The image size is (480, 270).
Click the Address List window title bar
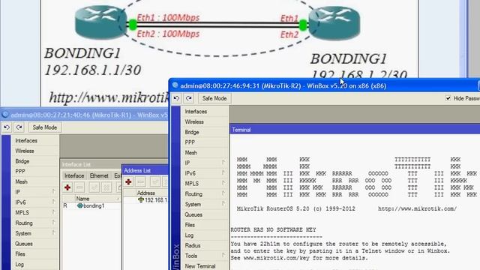point(145,170)
